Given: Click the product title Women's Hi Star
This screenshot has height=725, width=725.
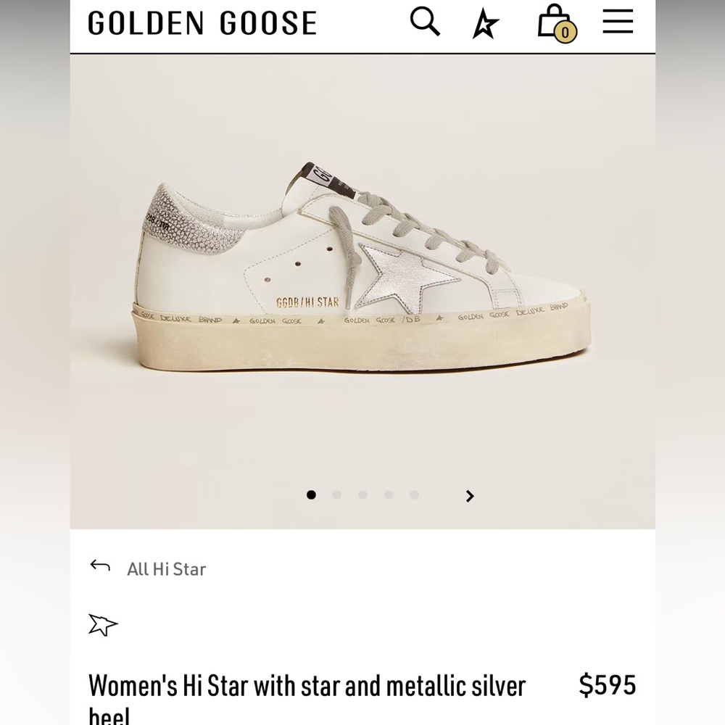Looking at the screenshot, I should 304,684.
